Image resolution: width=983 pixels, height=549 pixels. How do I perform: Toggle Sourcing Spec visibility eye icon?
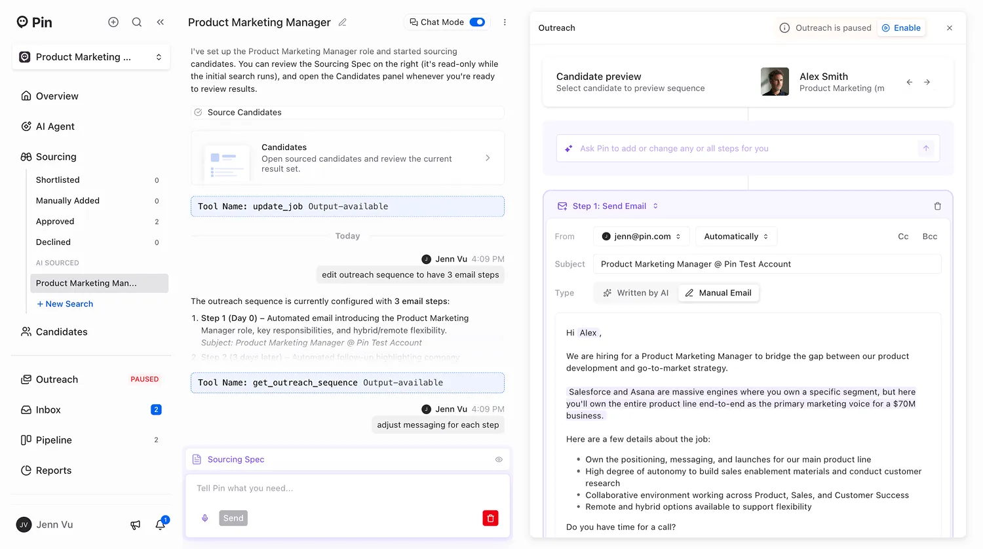[499, 460]
